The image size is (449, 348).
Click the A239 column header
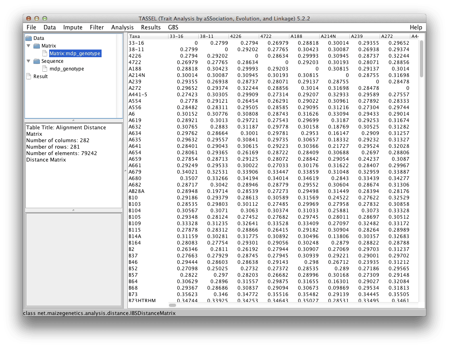[x=364, y=36]
